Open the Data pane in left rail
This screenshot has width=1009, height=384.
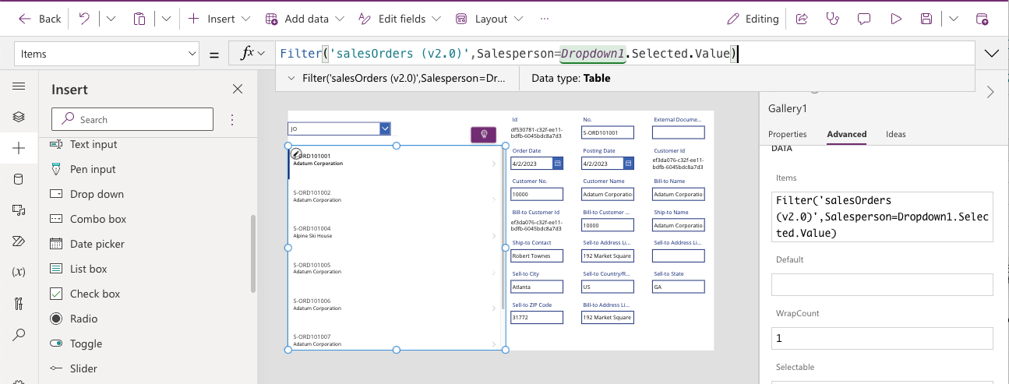[19, 179]
